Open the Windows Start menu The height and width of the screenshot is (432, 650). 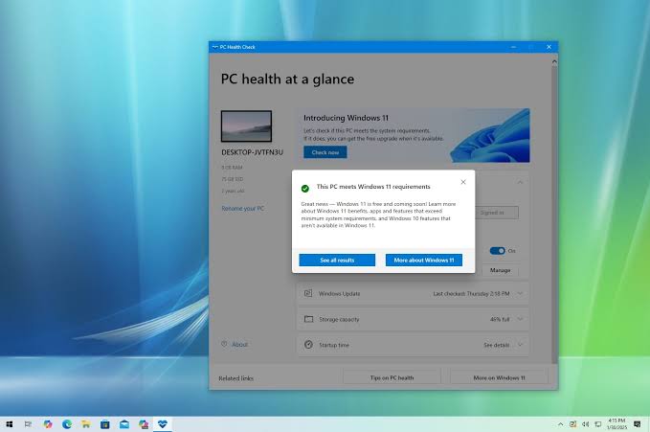[10, 424]
